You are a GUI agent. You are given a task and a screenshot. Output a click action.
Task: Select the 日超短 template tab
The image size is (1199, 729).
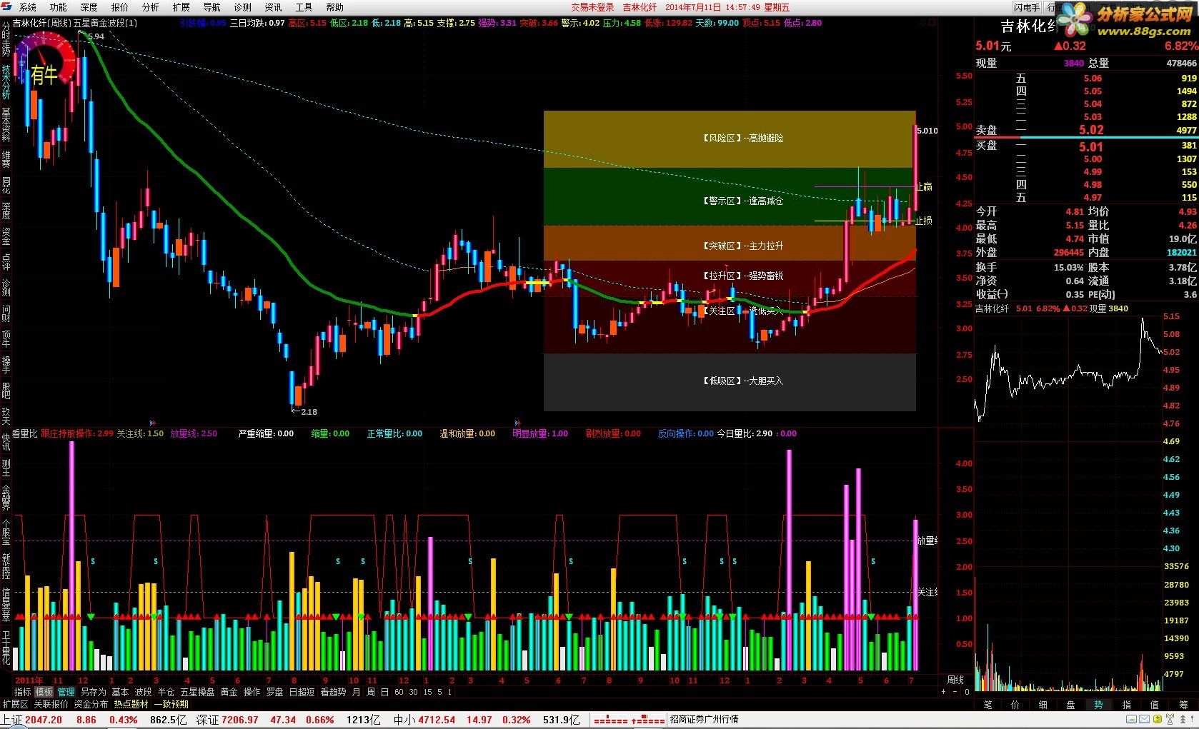[x=302, y=692]
